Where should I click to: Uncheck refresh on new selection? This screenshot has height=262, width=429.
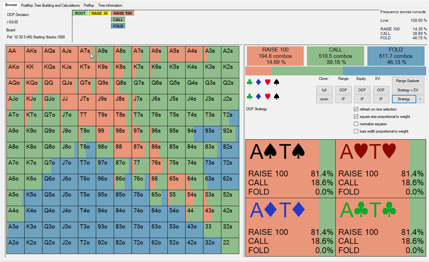click(356, 109)
